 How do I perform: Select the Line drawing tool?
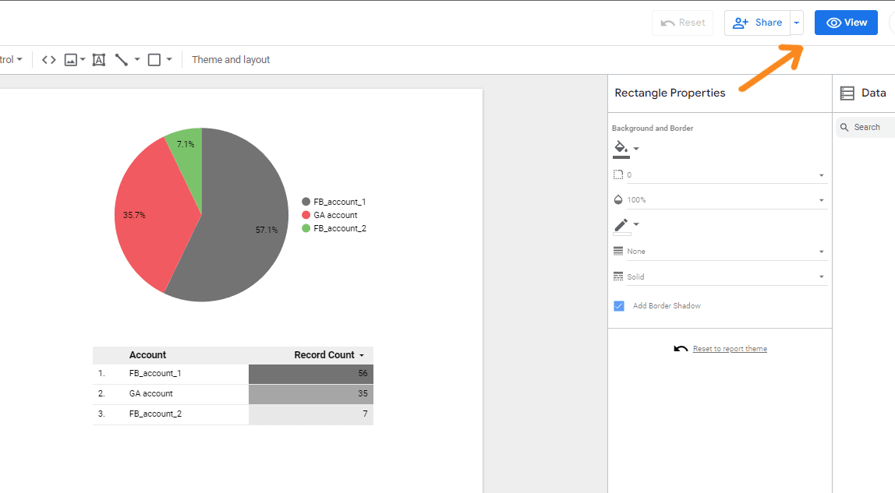click(x=121, y=60)
